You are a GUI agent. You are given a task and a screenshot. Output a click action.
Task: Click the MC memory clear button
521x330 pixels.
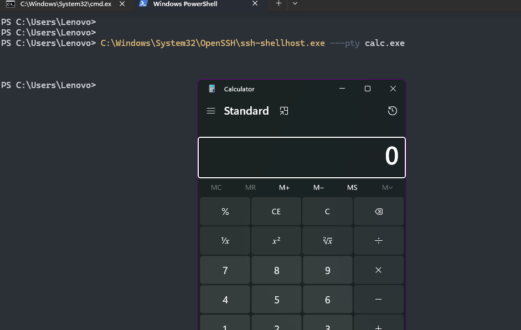click(216, 188)
